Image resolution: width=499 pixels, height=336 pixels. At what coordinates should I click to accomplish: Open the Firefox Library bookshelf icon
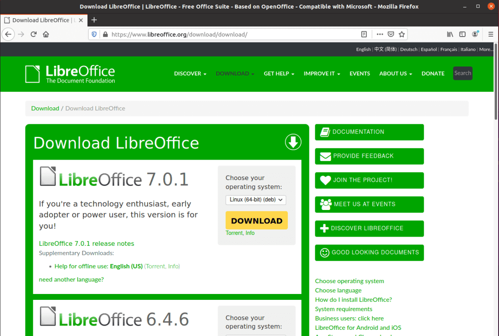click(450, 34)
